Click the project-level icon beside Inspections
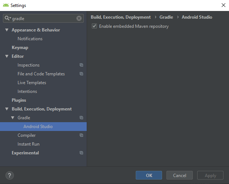 tap(81, 65)
